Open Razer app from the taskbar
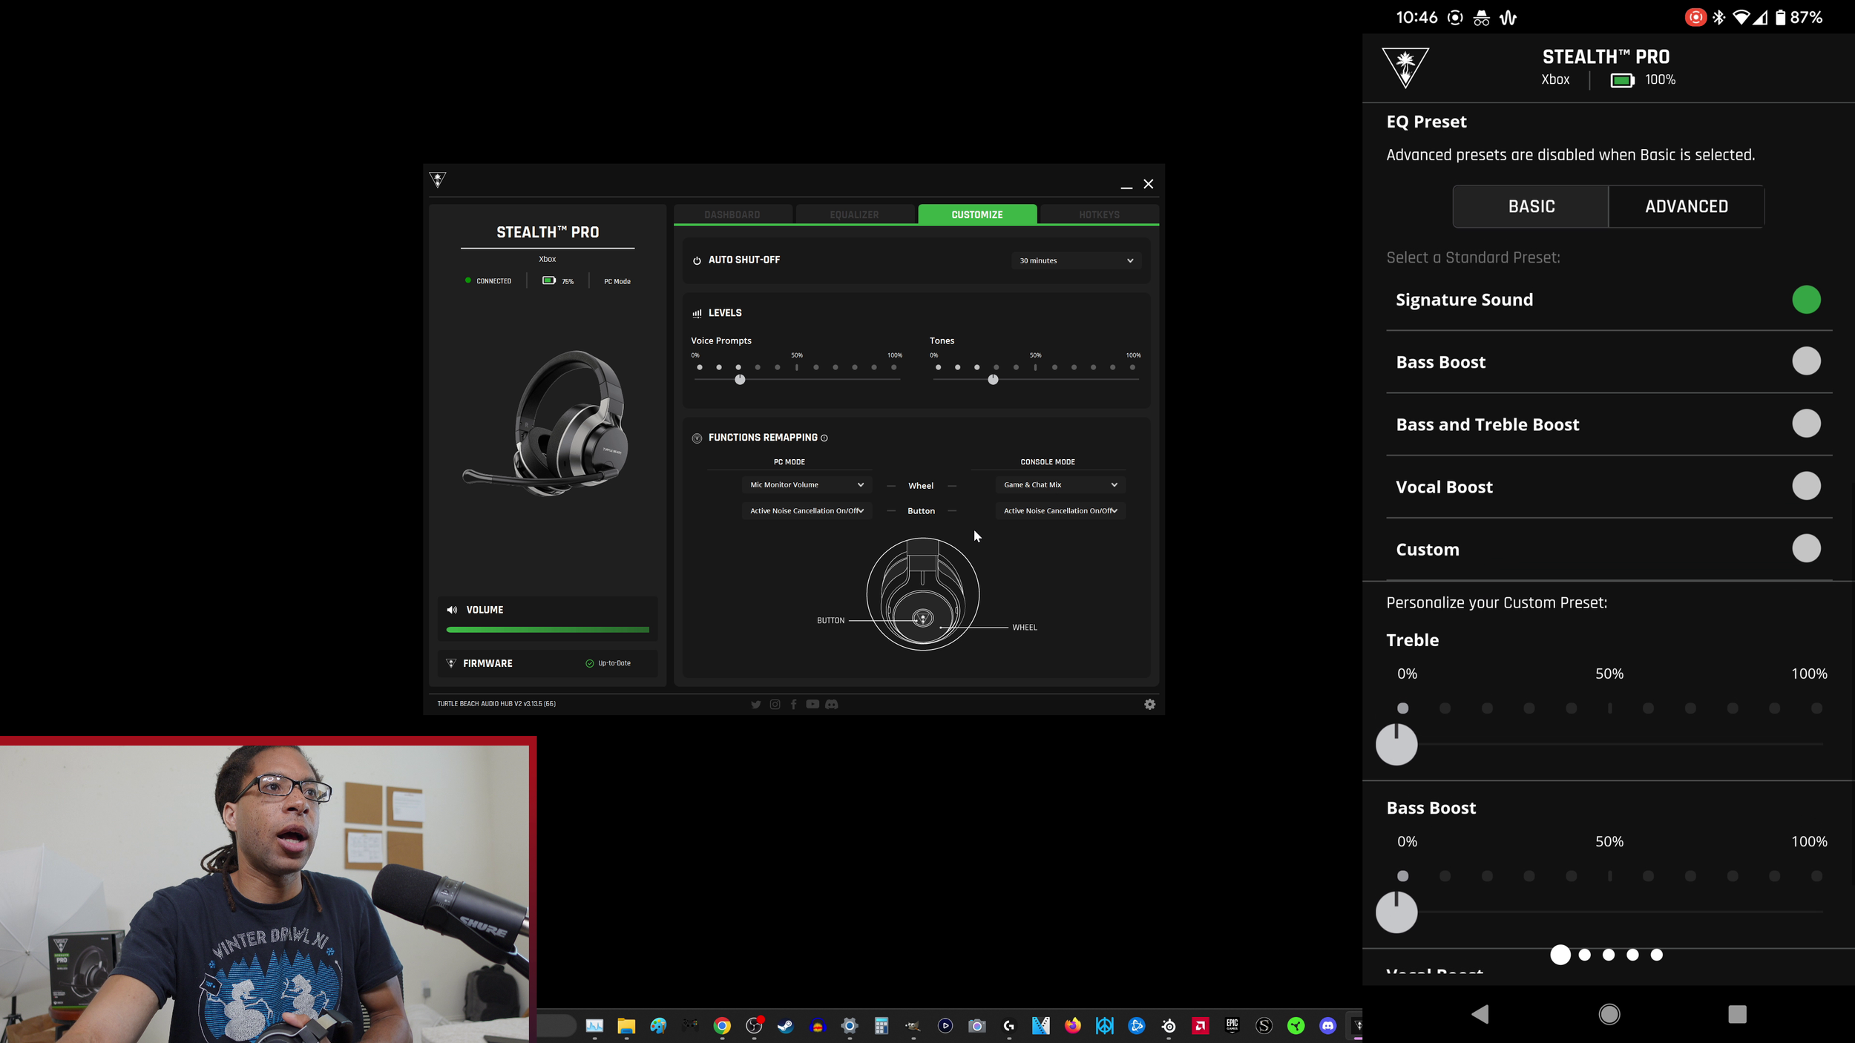1855x1043 pixels. click(1296, 1026)
